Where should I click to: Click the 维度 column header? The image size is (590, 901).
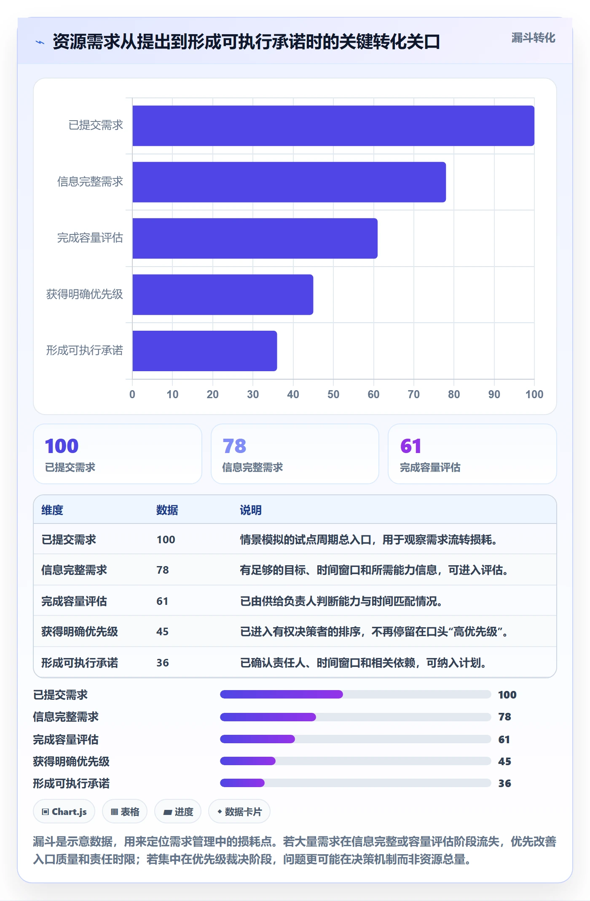coord(52,510)
